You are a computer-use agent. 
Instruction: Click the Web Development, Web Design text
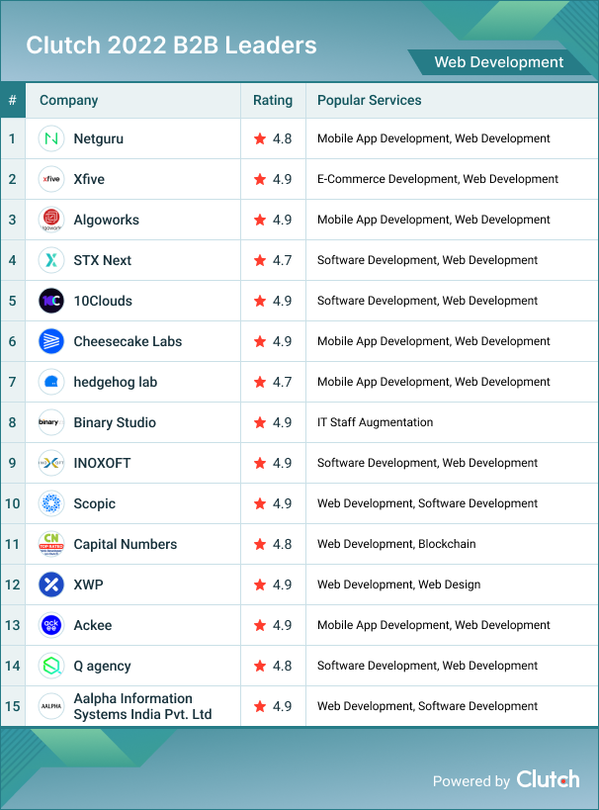pos(398,585)
